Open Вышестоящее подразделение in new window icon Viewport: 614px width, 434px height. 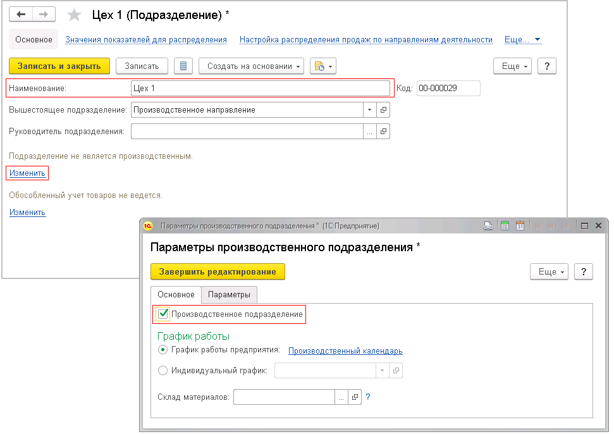pyautogui.click(x=383, y=109)
